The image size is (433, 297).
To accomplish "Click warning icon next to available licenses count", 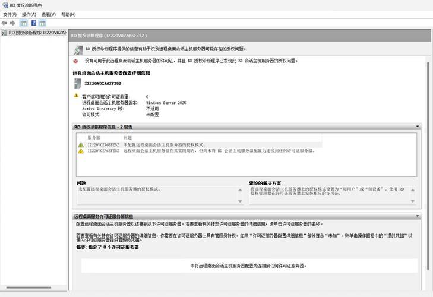I will [x=76, y=95].
